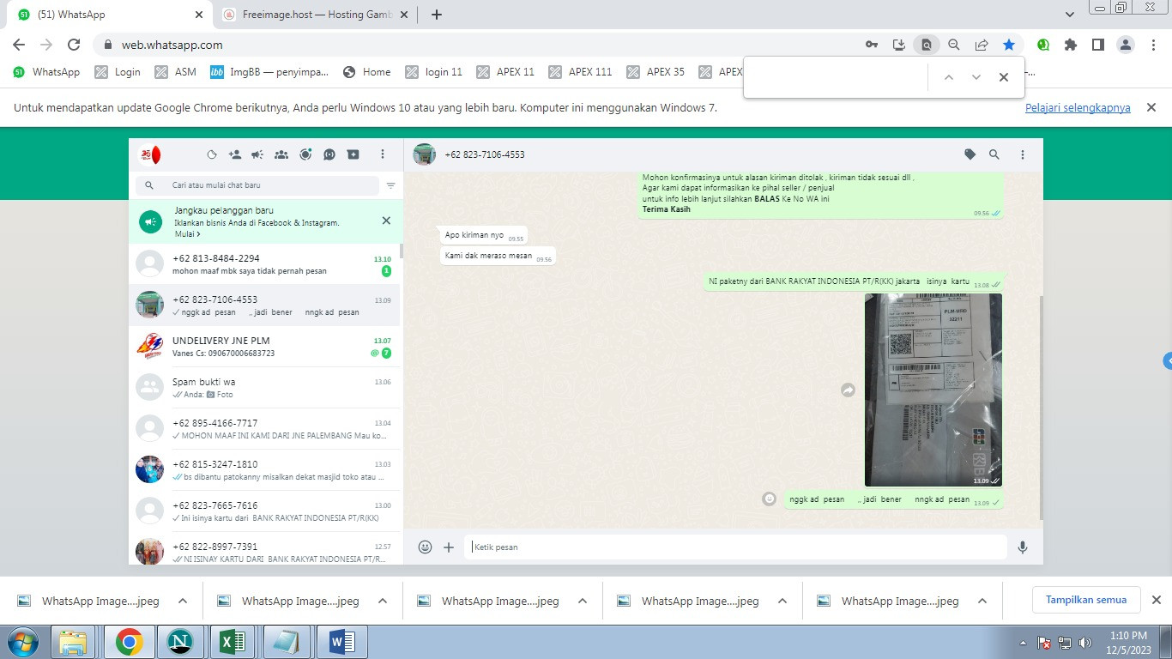Viewport: 1172px width, 659px height.
Task: Open the add-contact person icon in WhatsApp header
Action: (x=235, y=154)
